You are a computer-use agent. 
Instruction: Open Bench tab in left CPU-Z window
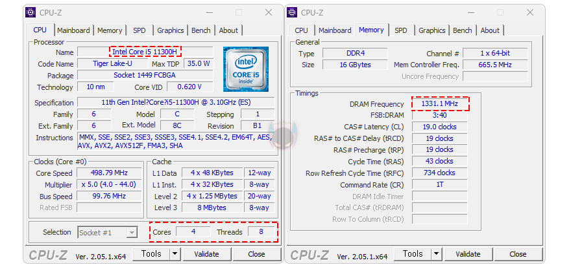[x=201, y=30]
